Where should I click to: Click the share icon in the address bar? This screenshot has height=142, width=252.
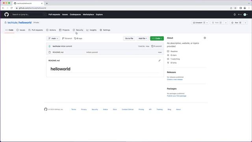231,8
